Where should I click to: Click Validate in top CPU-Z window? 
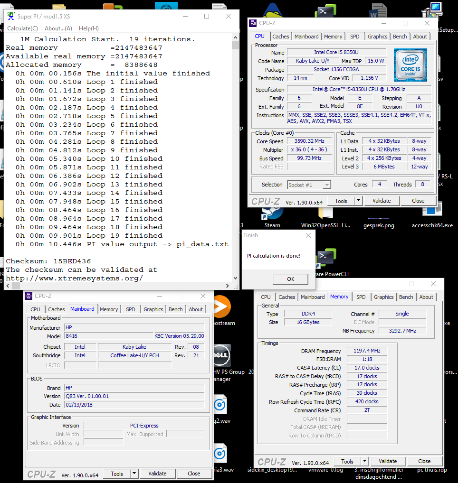(x=382, y=201)
